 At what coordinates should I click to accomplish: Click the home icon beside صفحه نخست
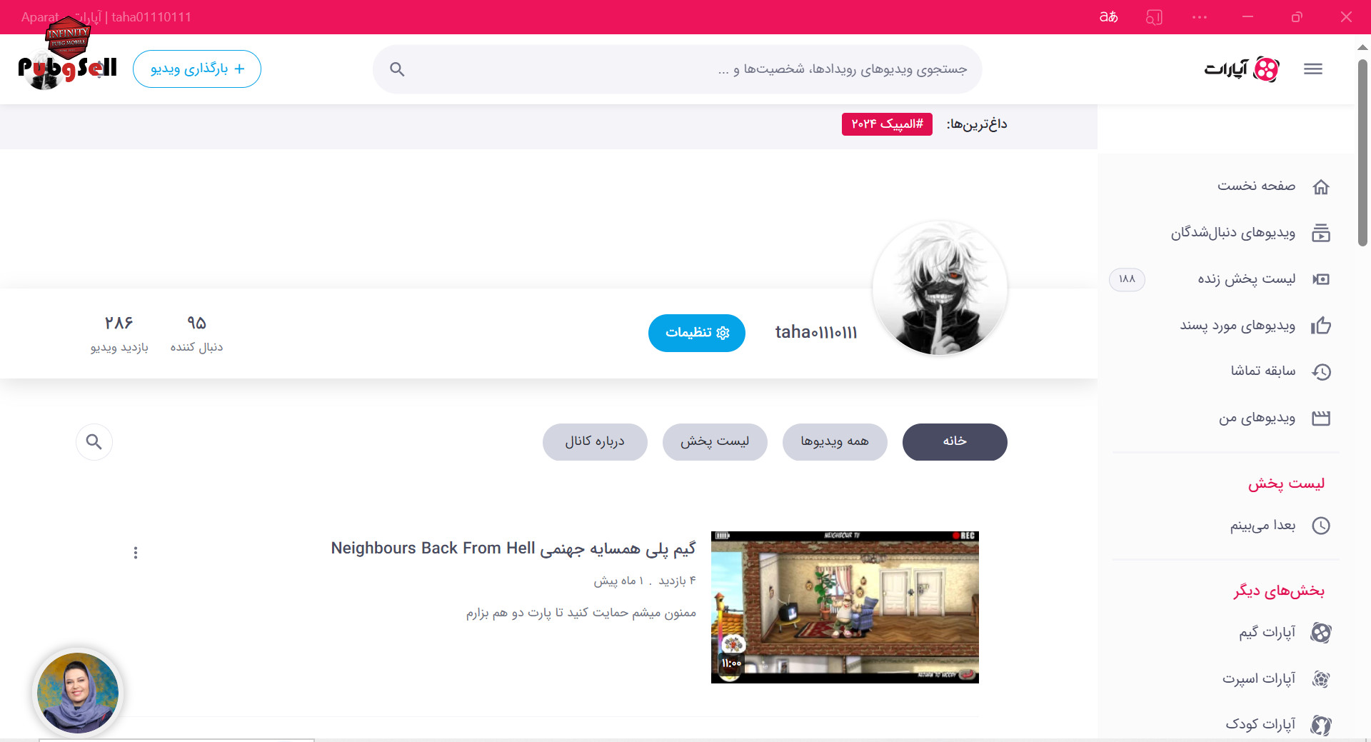pos(1321,186)
